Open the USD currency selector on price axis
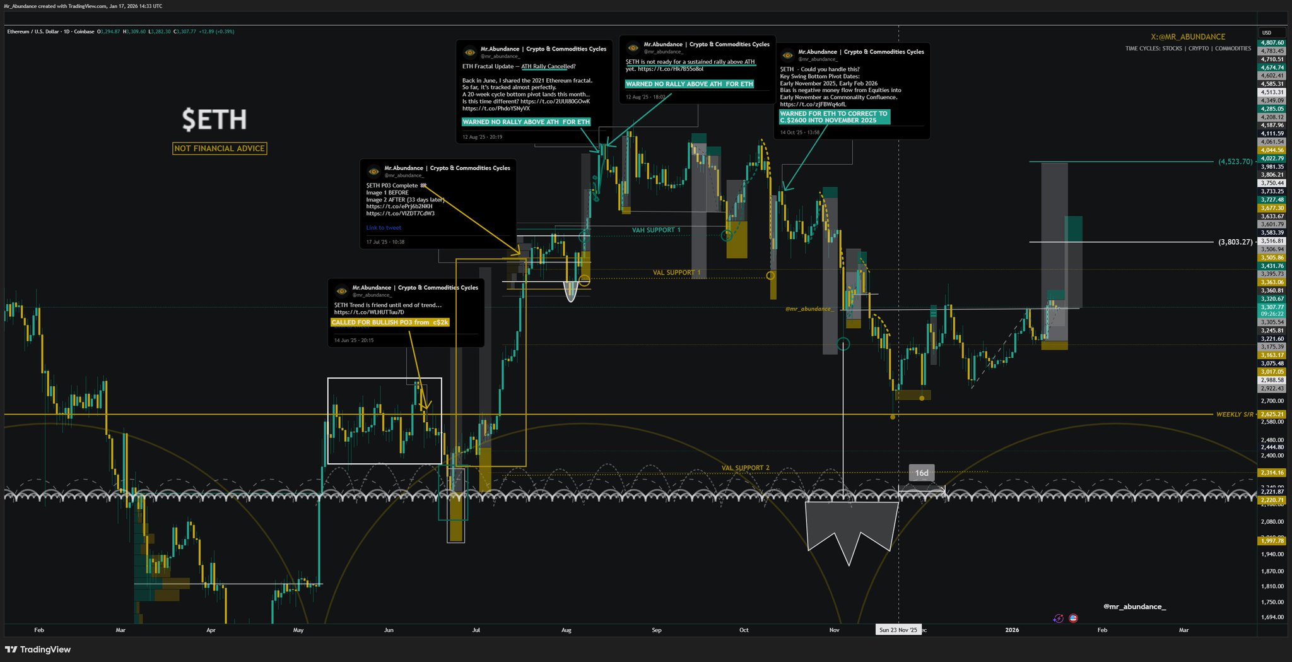 1267,33
